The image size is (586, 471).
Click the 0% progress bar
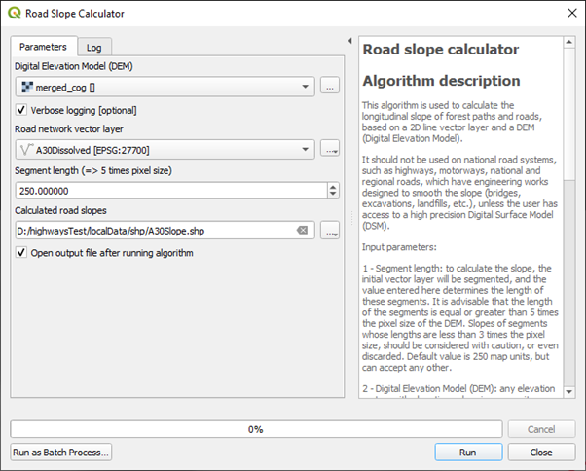(255, 429)
